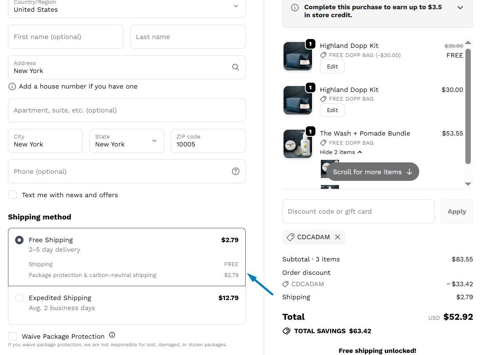
Task: Expand the store credit notice chevron
Action: pos(460,8)
